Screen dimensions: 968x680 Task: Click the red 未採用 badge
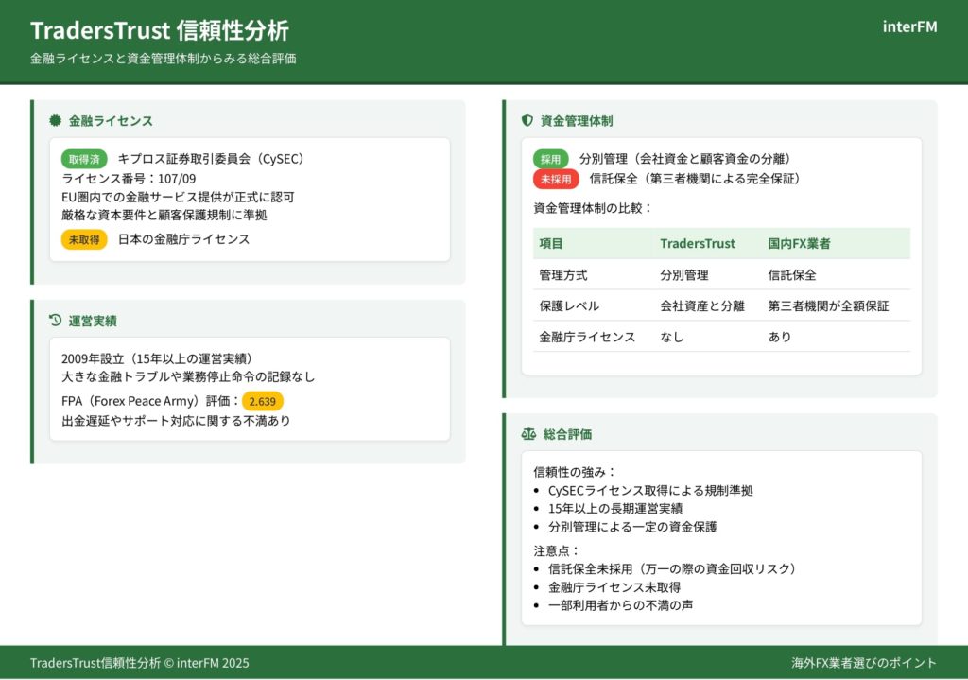pyautogui.click(x=556, y=179)
